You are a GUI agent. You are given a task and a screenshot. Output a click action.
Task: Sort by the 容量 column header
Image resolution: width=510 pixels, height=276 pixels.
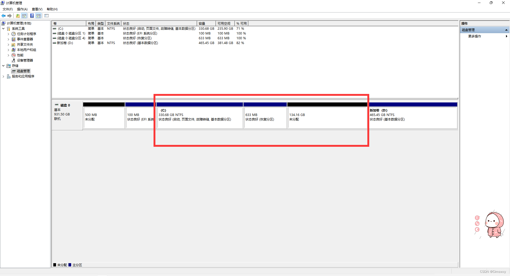click(x=206, y=24)
